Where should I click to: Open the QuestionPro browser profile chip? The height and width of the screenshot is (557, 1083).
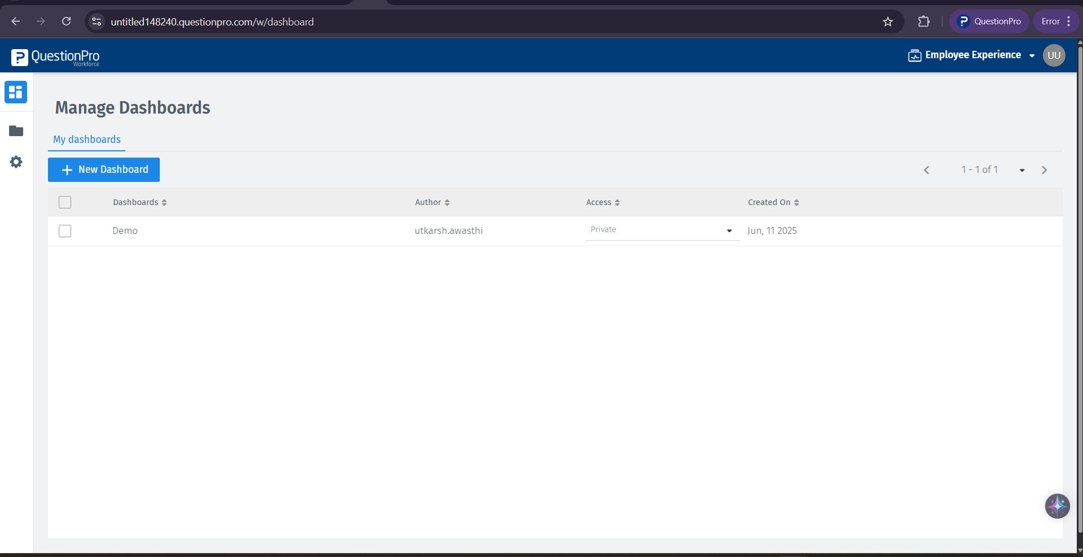click(x=989, y=21)
